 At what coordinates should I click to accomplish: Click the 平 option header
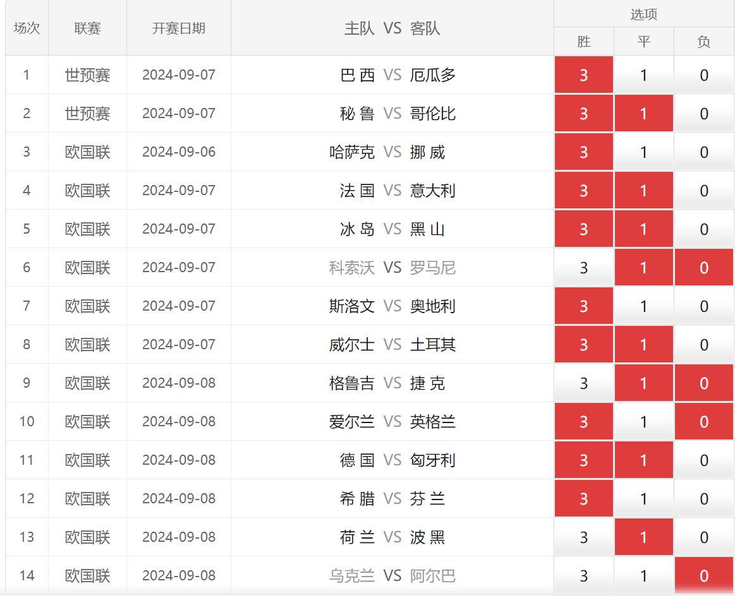point(643,42)
